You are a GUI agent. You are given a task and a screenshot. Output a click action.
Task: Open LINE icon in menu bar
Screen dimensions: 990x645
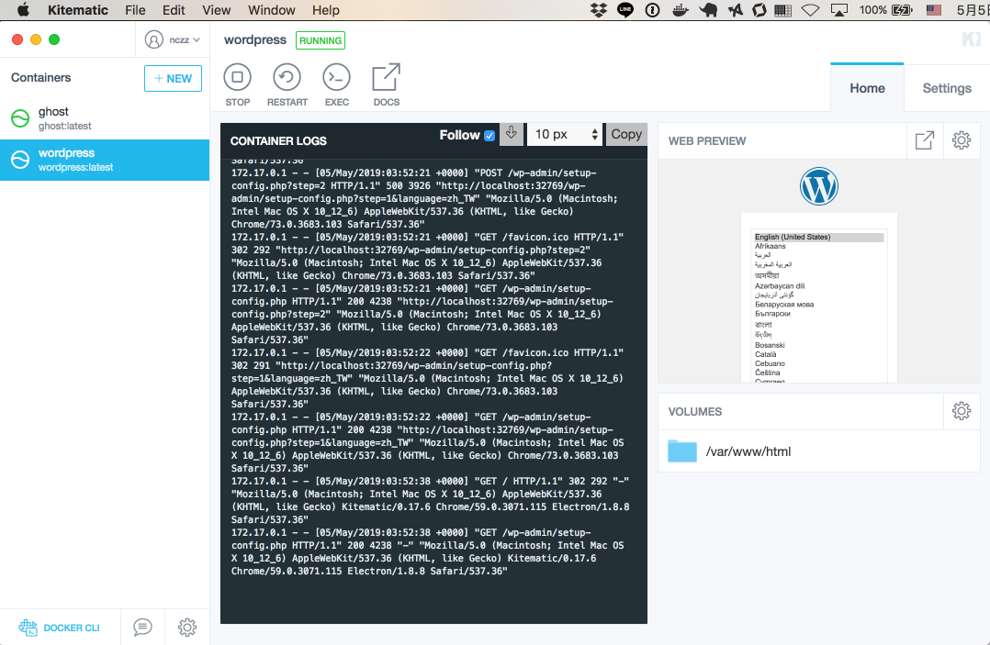(x=625, y=9)
